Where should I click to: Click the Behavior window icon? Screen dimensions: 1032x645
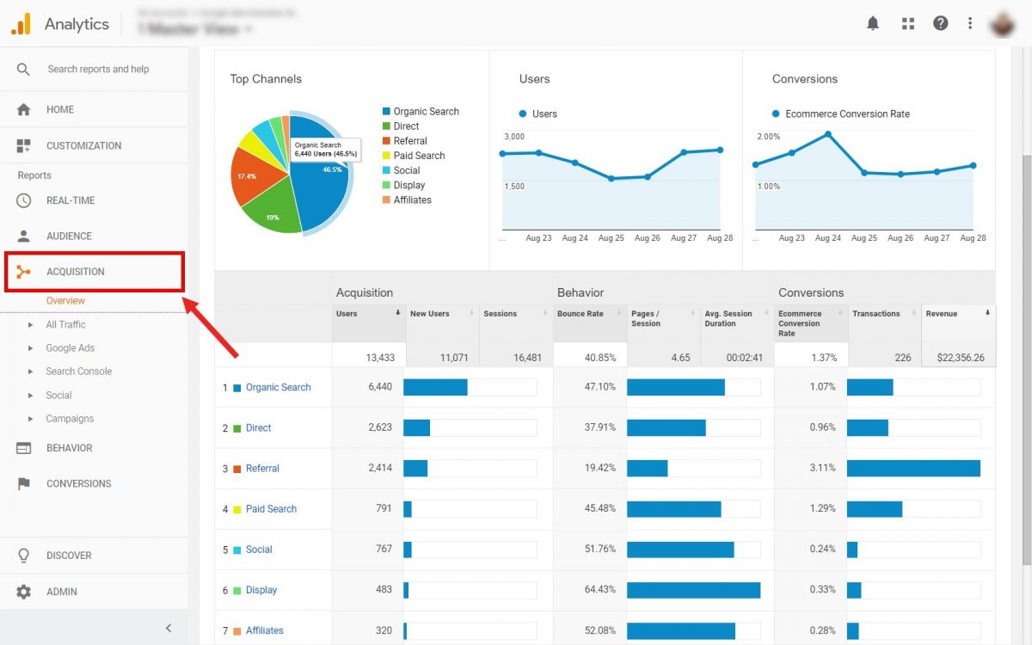point(23,448)
